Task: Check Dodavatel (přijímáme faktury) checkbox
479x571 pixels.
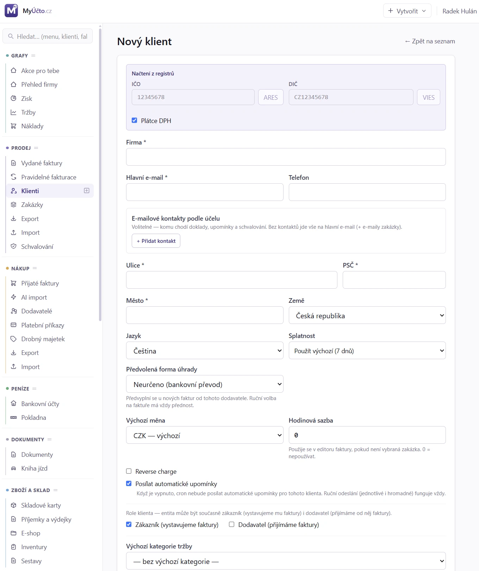Action: pyautogui.click(x=232, y=524)
